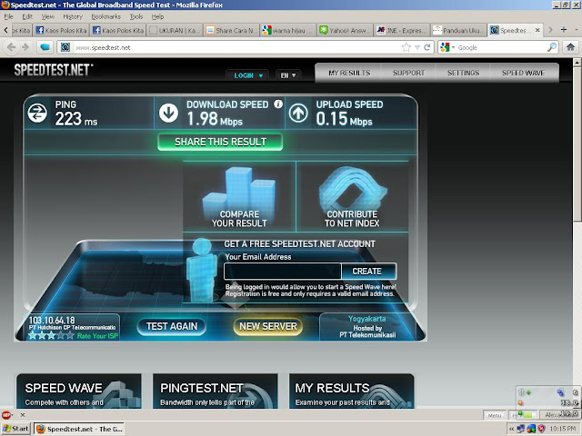
Task: Click the Upload Speed arrow icon
Action: [x=298, y=113]
